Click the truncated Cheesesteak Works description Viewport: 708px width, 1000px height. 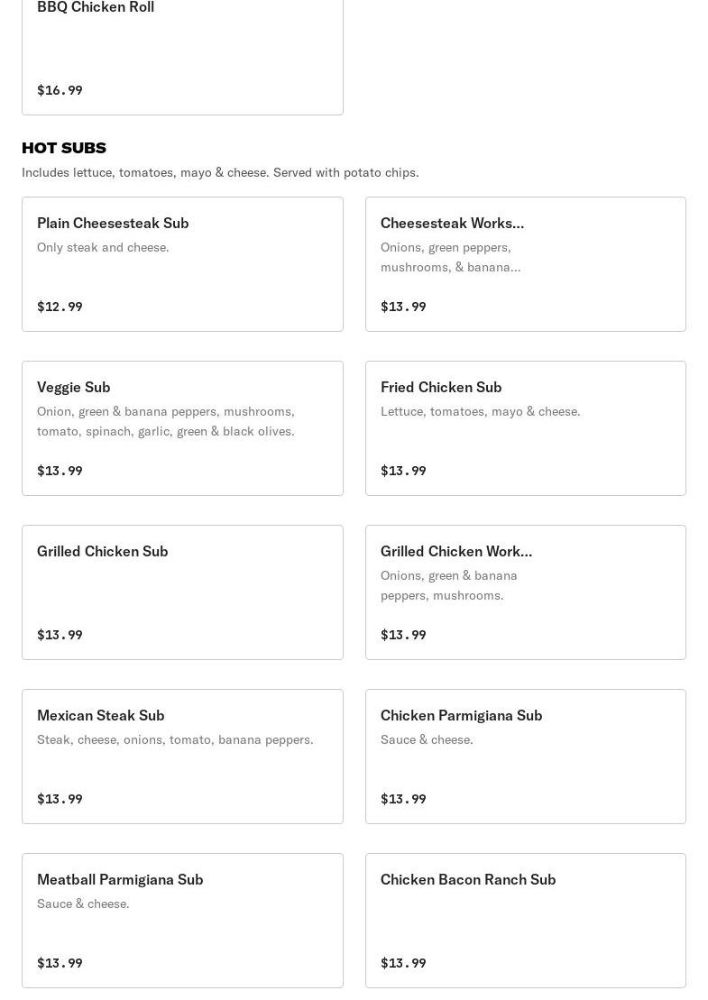[x=450, y=257]
